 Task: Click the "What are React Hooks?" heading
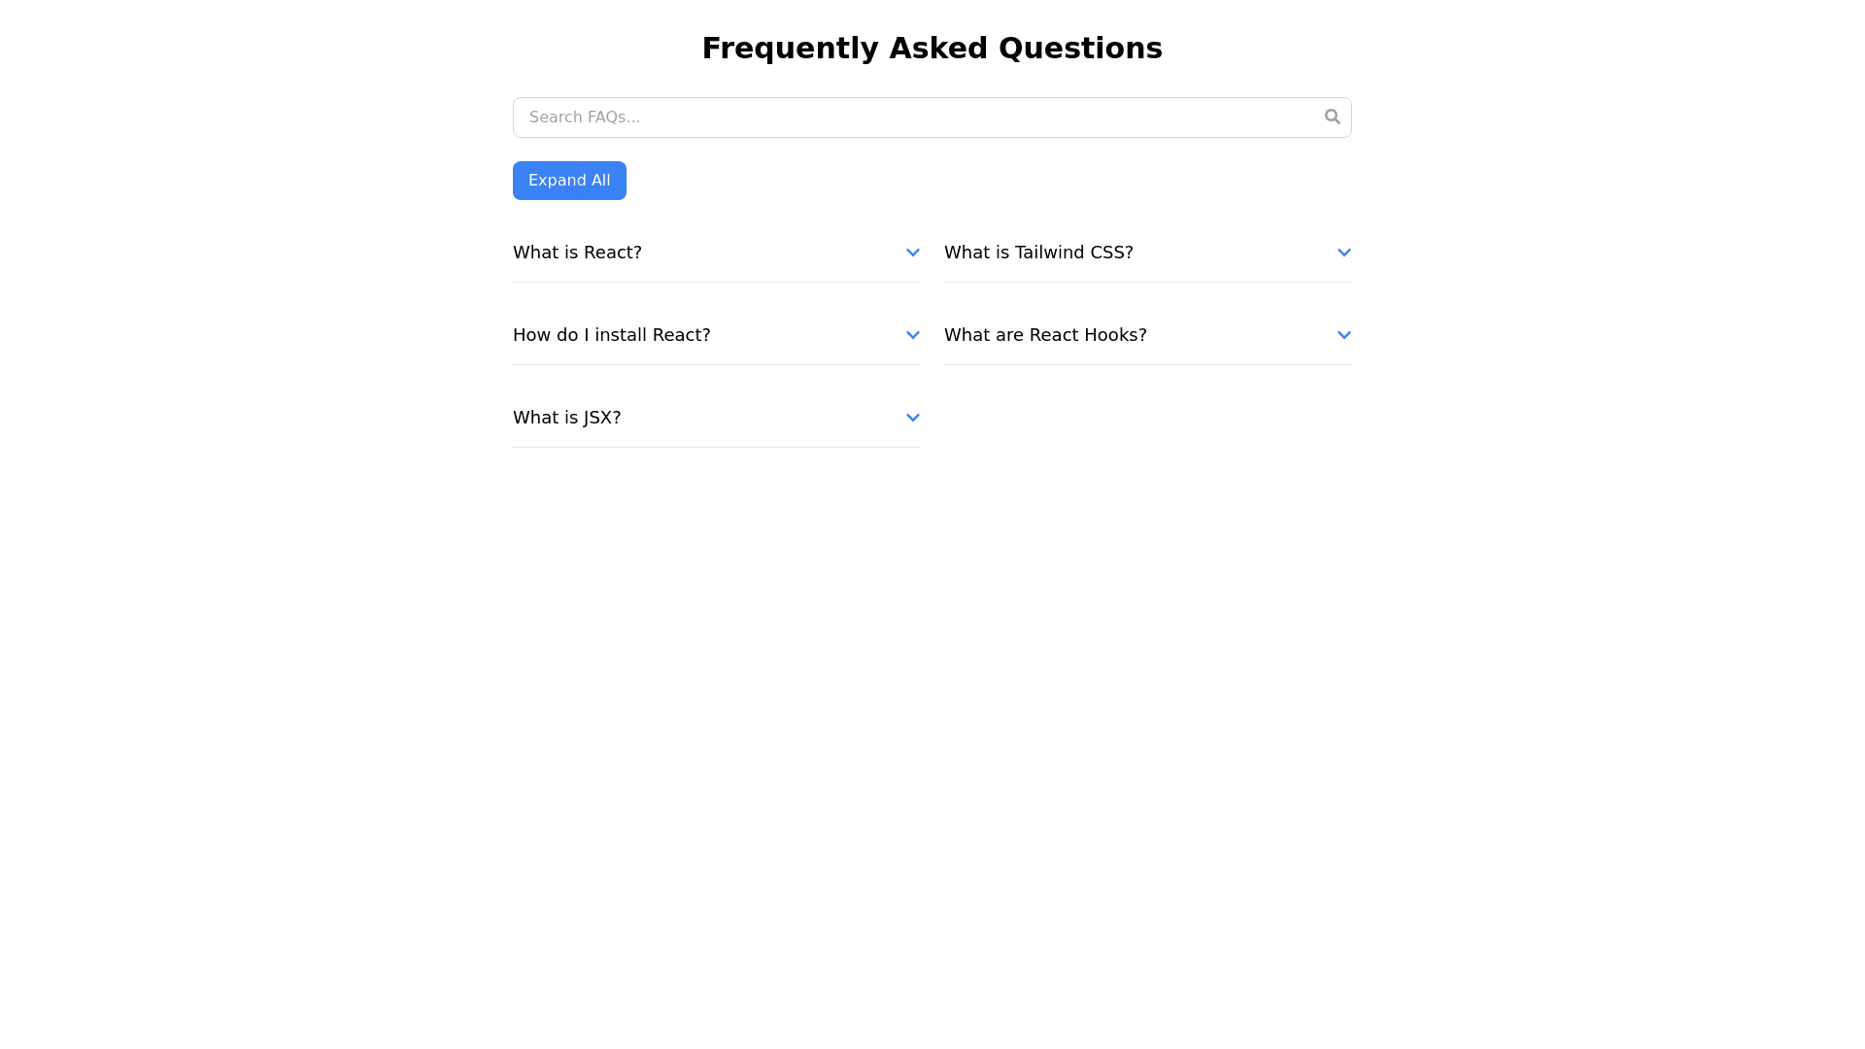(1045, 334)
